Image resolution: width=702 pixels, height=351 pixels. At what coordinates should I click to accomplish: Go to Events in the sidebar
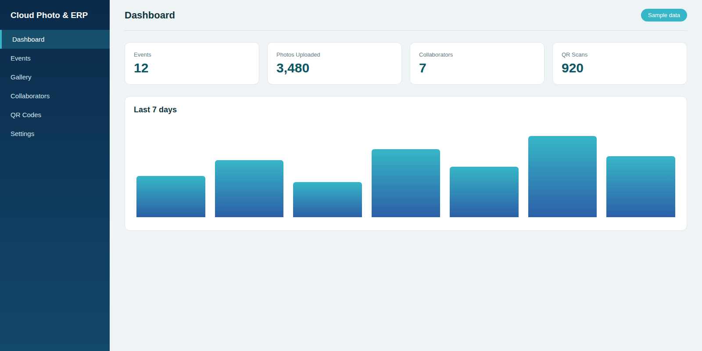coord(55,58)
